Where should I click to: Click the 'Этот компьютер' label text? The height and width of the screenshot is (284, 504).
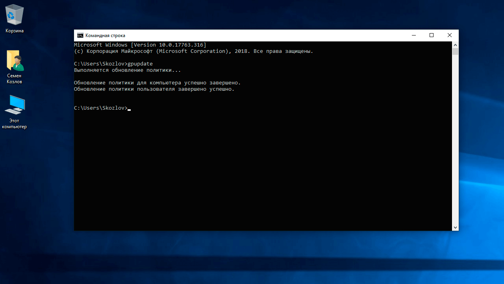(x=15, y=124)
